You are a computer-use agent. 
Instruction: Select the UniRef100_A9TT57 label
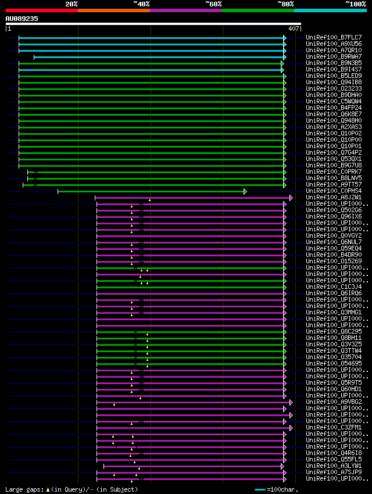[334, 184]
